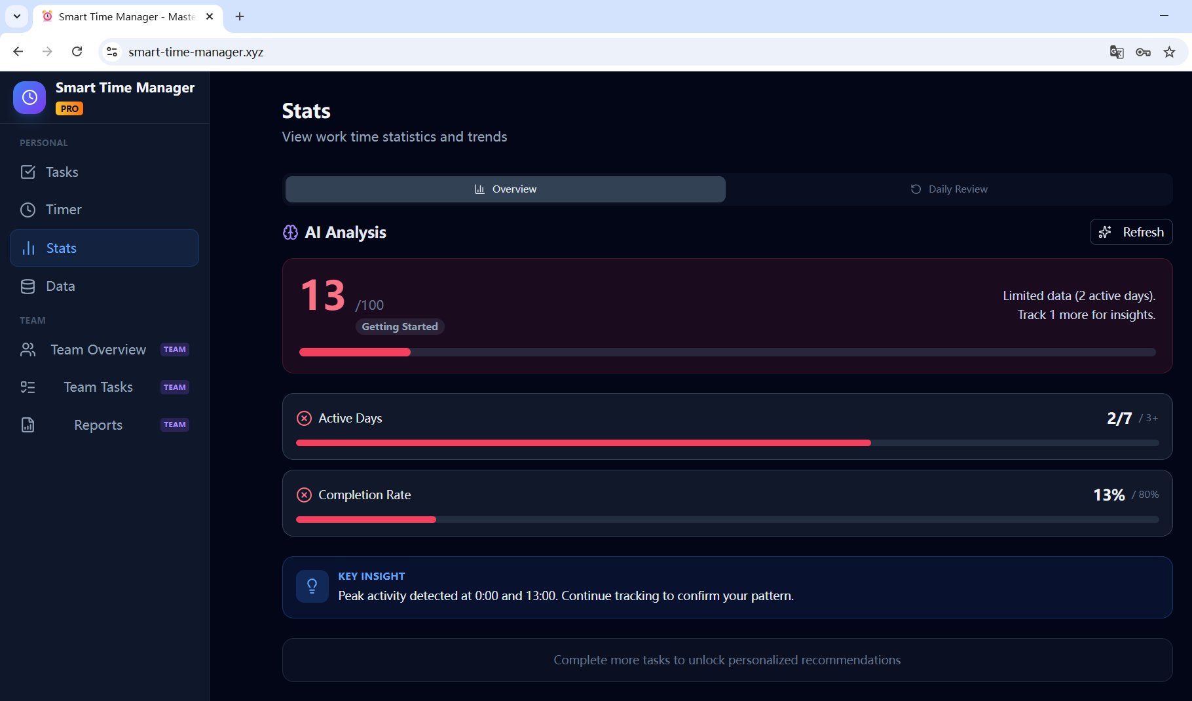Click the Refresh button for AI Analysis
The image size is (1192, 701).
pos(1130,232)
